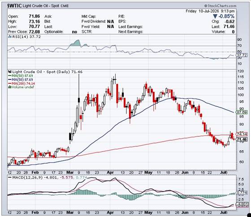The height and width of the screenshot is (217, 251).
Task: Click the 7.5 label on the MACD axis
Action: point(241,179)
